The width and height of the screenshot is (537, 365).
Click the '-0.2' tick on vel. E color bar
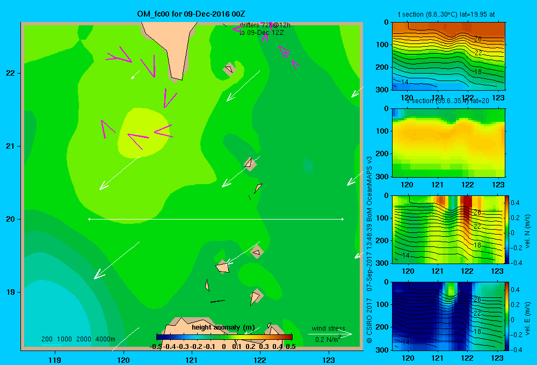pos(516,334)
